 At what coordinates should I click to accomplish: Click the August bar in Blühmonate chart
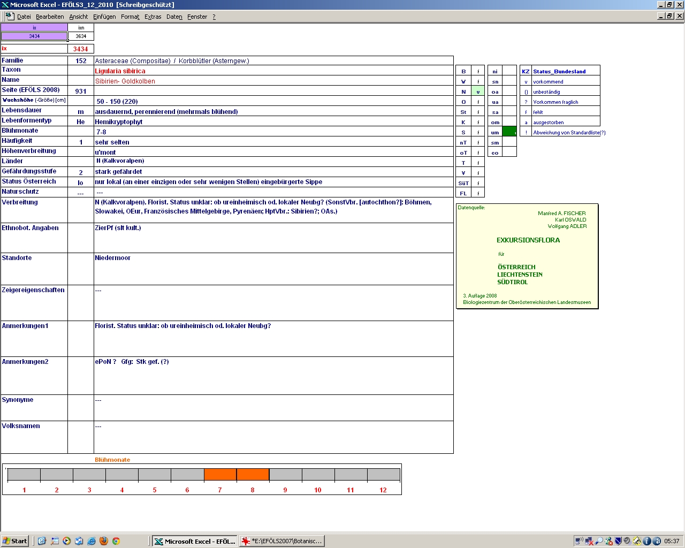(253, 475)
